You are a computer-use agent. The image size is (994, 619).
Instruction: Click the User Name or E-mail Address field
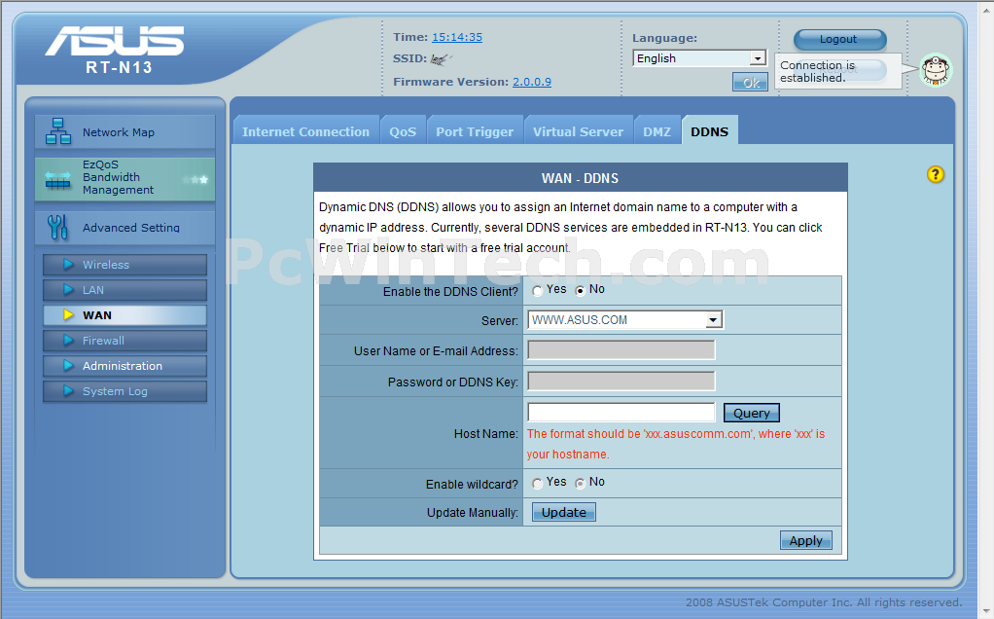(x=621, y=350)
